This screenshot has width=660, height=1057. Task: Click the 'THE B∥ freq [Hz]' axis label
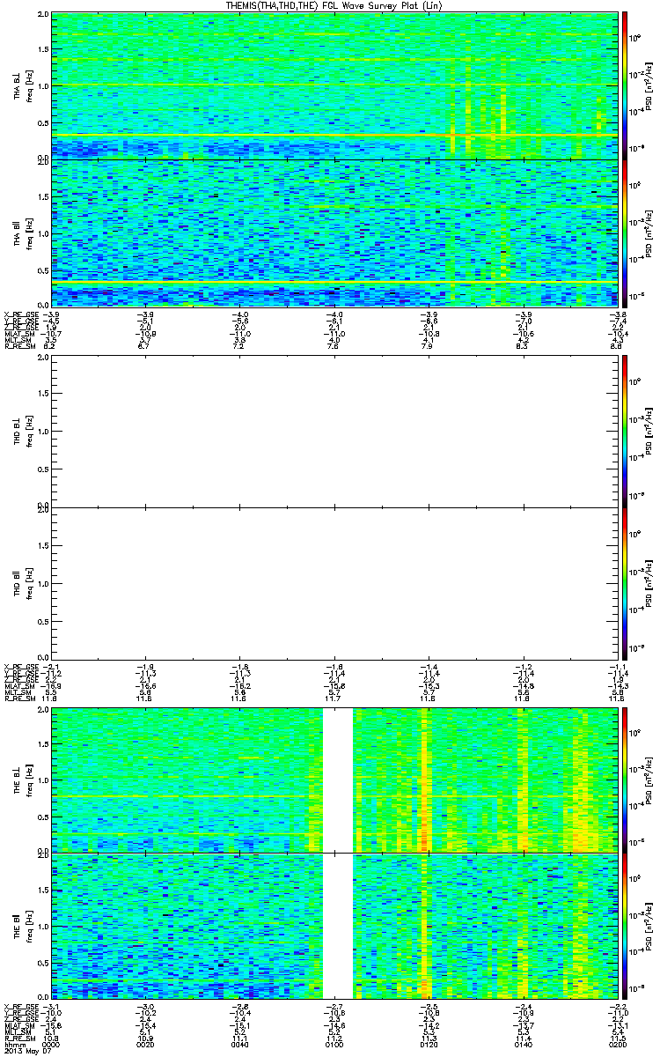(23, 925)
